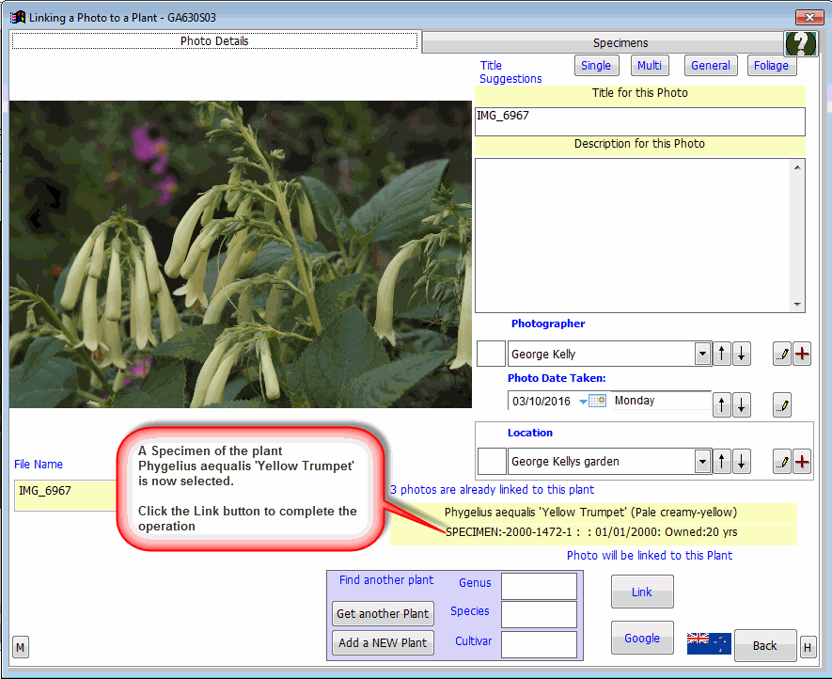Move photographer selection up arrow
The width and height of the screenshot is (832, 679).
(x=722, y=355)
